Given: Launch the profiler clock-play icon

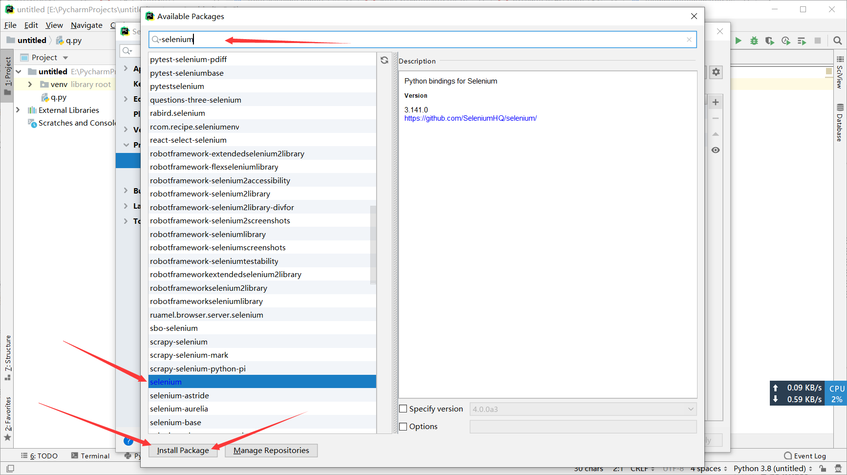Looking at the screenshot, I should pos(786,41).
